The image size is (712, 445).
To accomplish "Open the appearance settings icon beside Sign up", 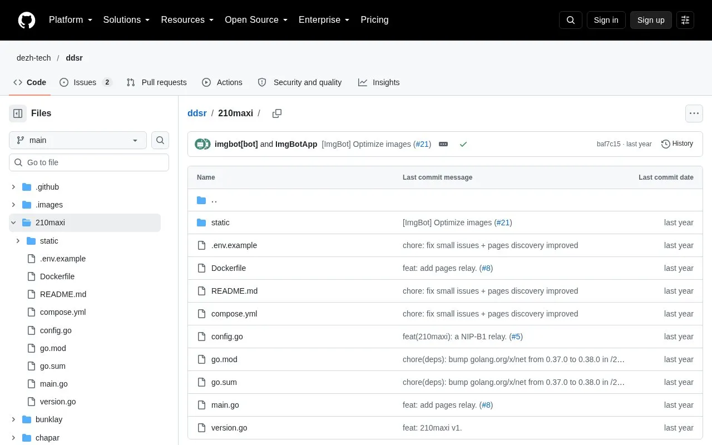I will 685,20.
